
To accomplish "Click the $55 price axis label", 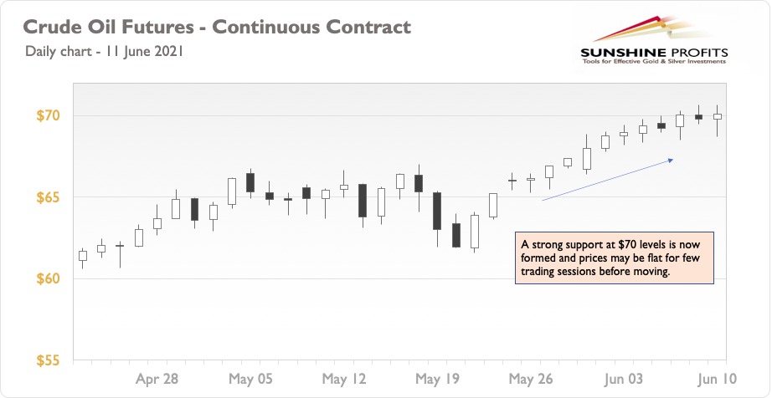I will coord(48,360).
